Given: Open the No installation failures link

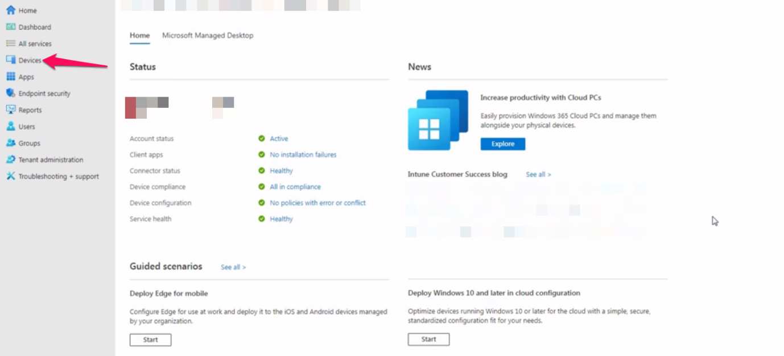Looking at the screenshot, I should (303, 154).
